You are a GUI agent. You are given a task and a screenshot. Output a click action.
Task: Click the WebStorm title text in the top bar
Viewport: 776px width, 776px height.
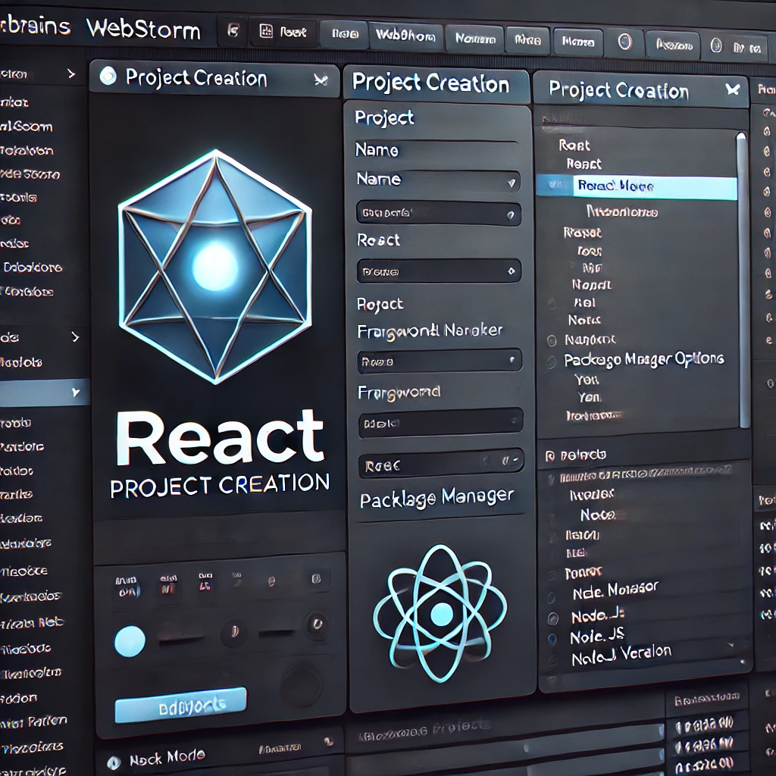[143, 29]
